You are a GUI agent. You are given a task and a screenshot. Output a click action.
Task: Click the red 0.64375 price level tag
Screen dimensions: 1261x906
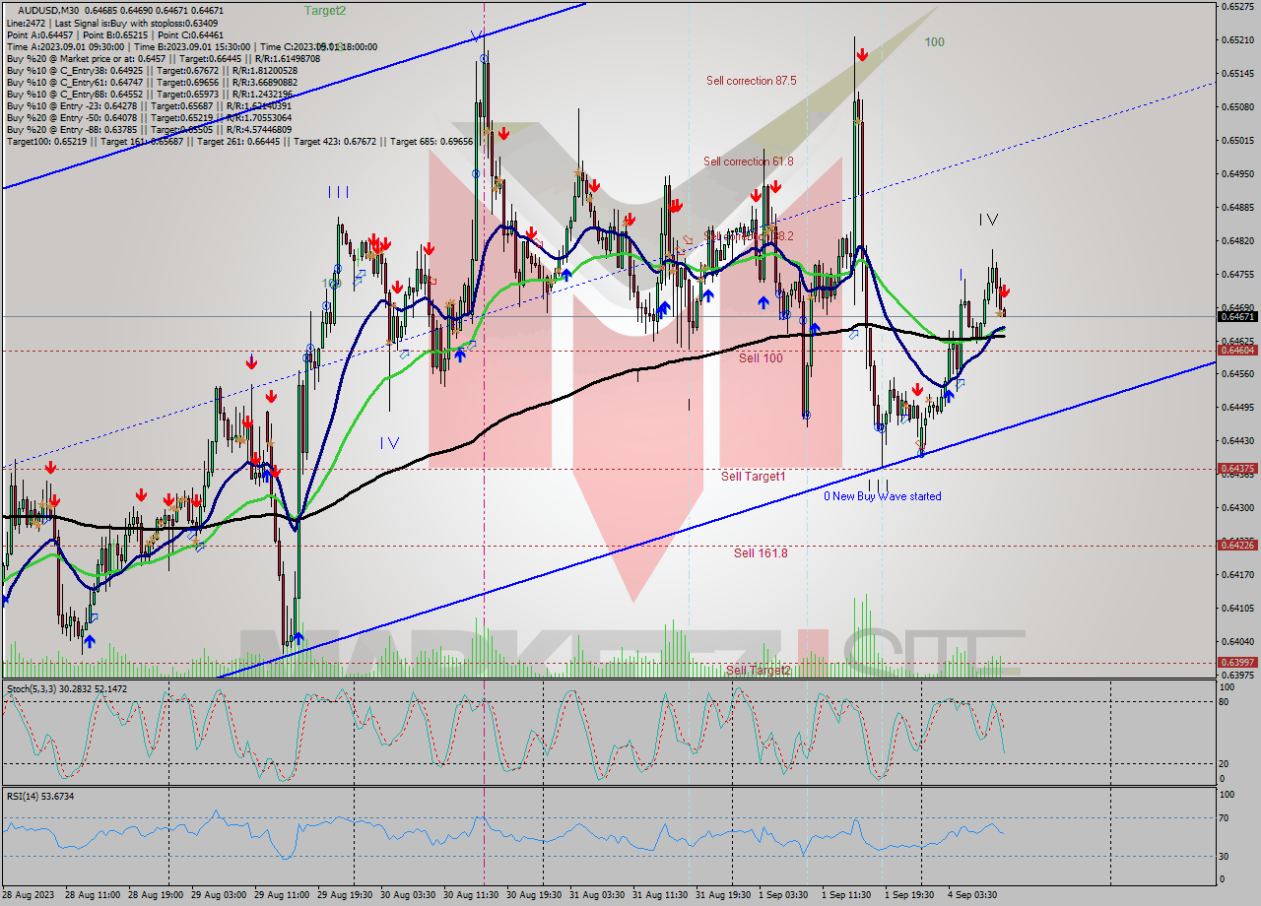(1237, 468)
